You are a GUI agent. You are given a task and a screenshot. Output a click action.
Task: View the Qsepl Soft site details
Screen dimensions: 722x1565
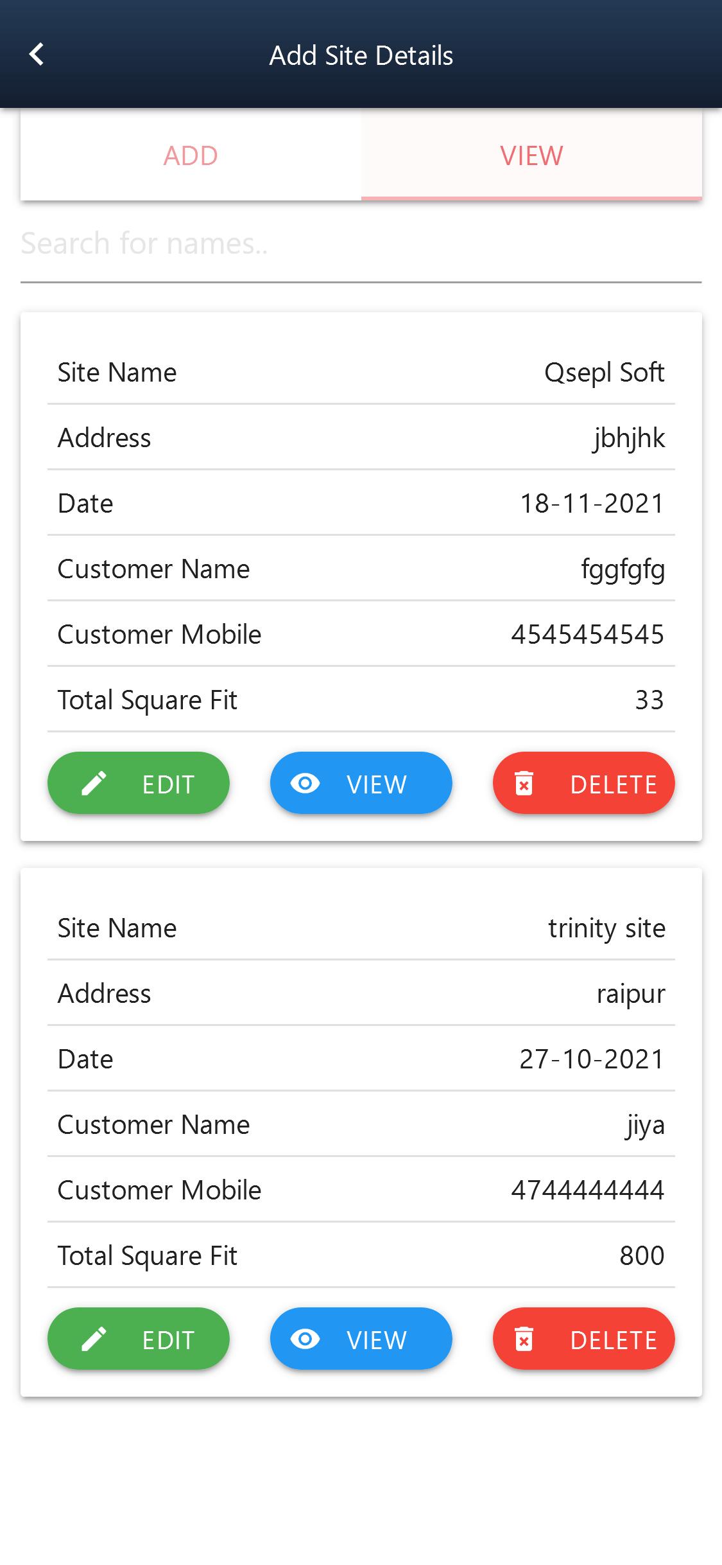pos(361,783)
